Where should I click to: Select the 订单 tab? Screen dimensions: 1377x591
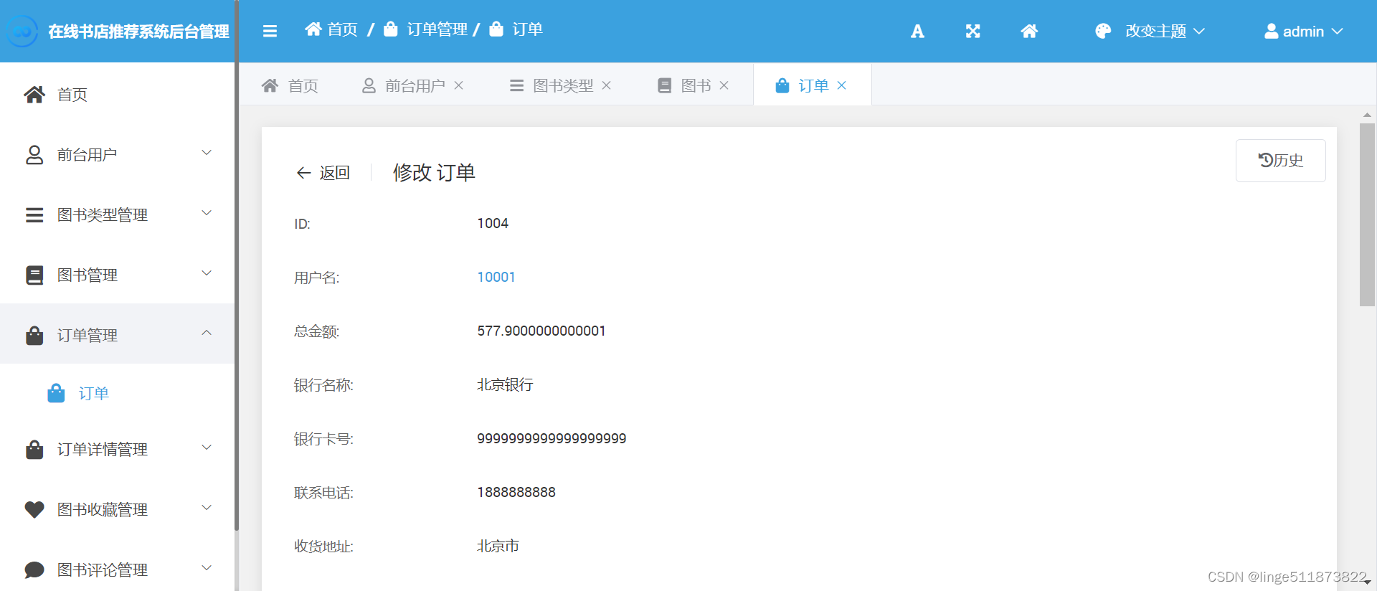pos(813,85)
